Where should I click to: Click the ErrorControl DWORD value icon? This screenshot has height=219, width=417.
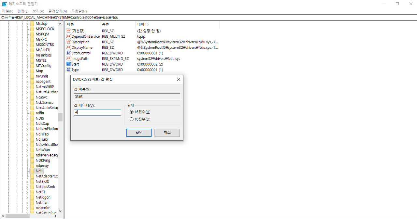(x=68, y=53)
